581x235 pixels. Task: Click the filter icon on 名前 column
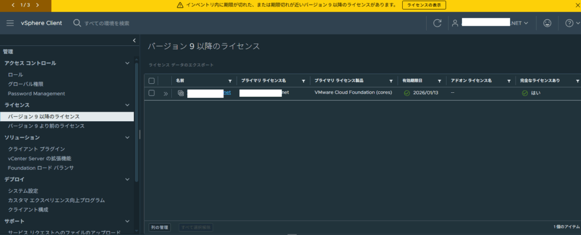click(230, 81)
